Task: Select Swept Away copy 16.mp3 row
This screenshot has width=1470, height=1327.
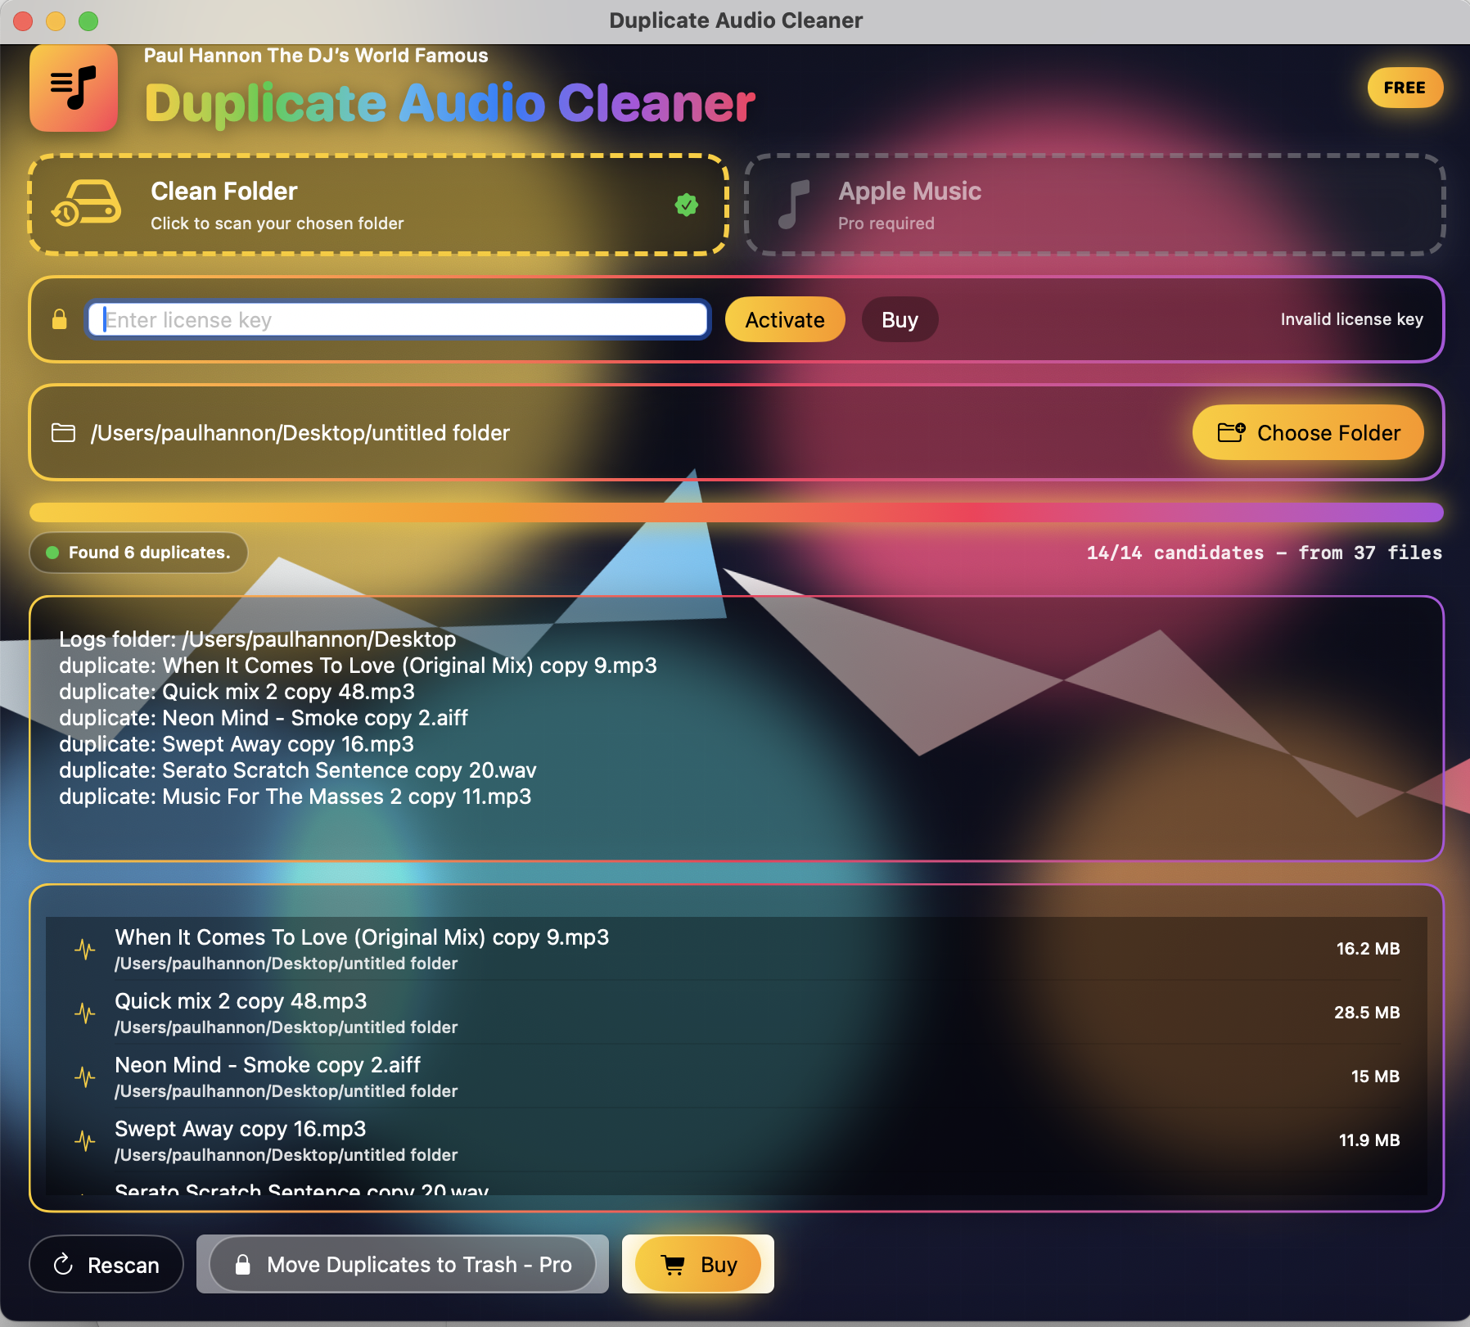Action: coord(737,1140)
